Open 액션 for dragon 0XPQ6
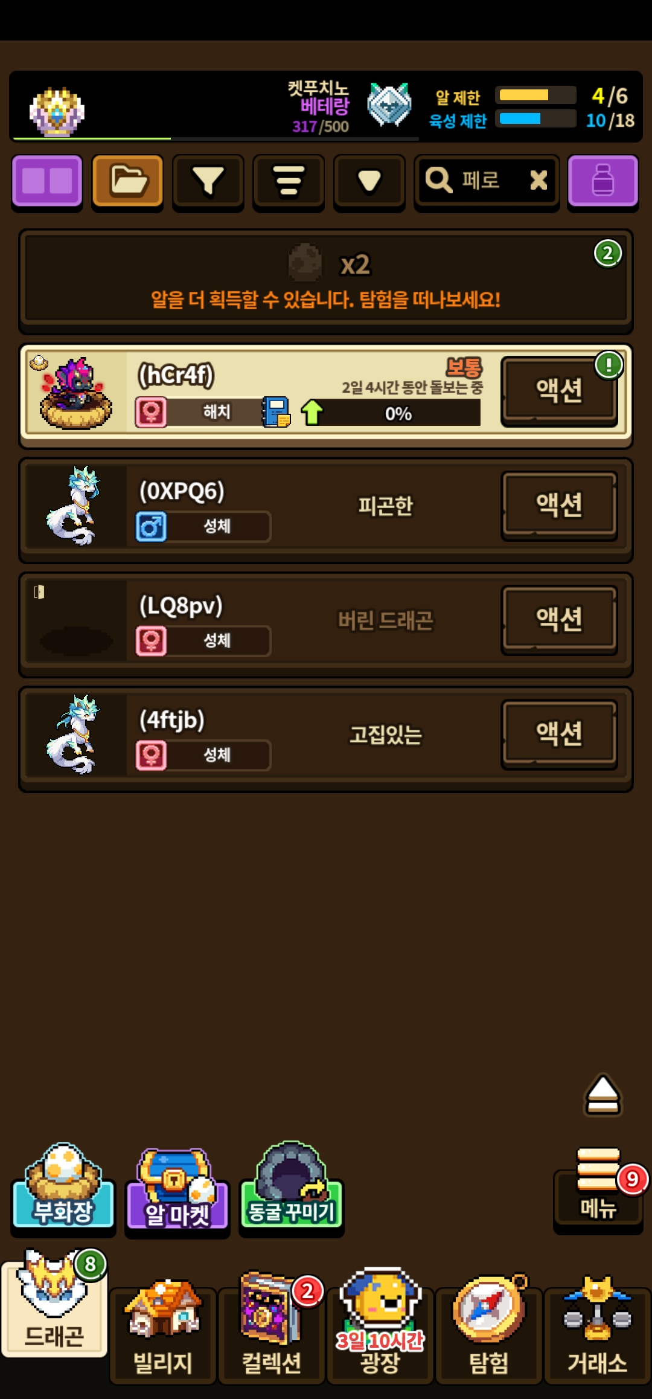The height and width of the screenshot is (1399, 652). point(559,505)
